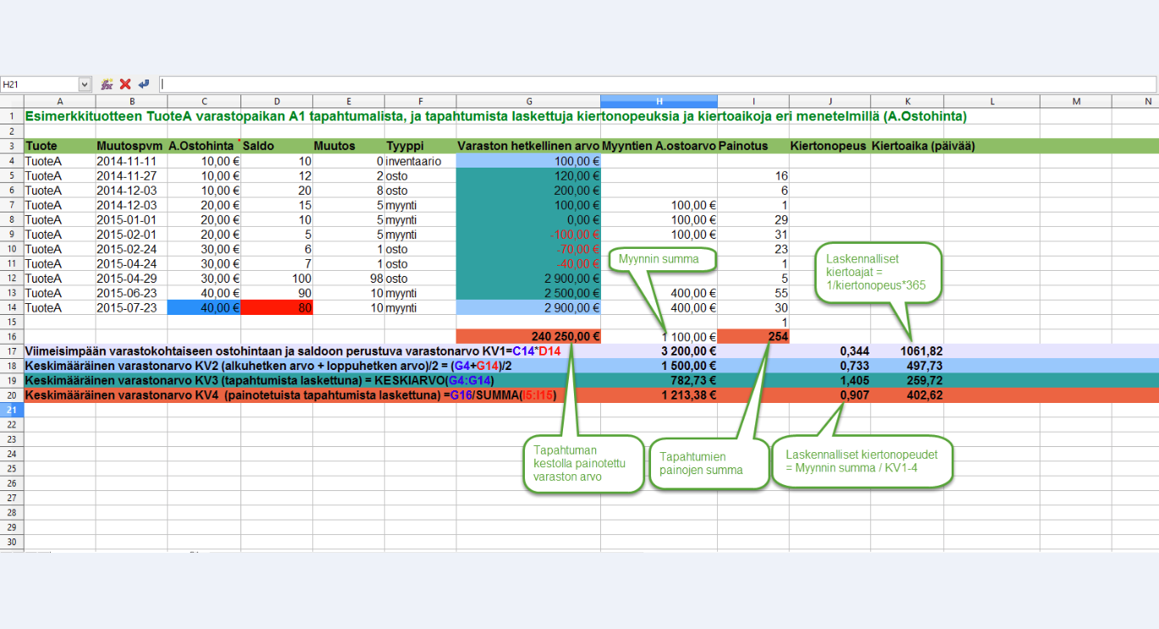Click the Kiertonopeus column heading cell

[x=830, y=146]
